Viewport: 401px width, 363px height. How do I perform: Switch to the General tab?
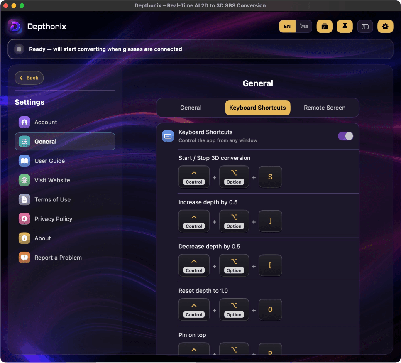(x=191, y=108)
